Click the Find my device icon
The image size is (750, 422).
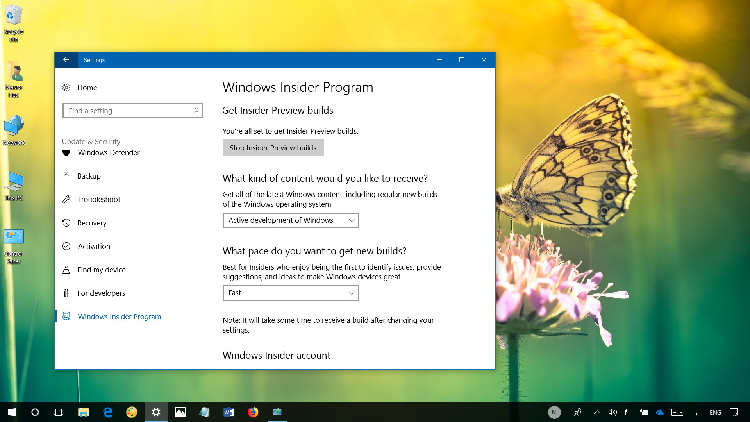pos(66,270)
